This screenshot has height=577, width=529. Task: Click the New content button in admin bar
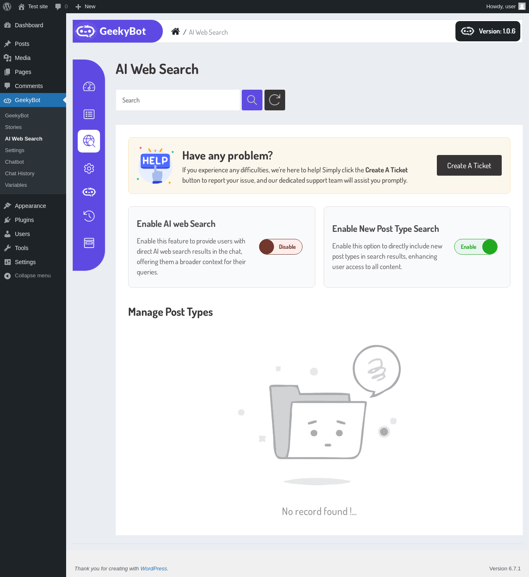point(86,7)
